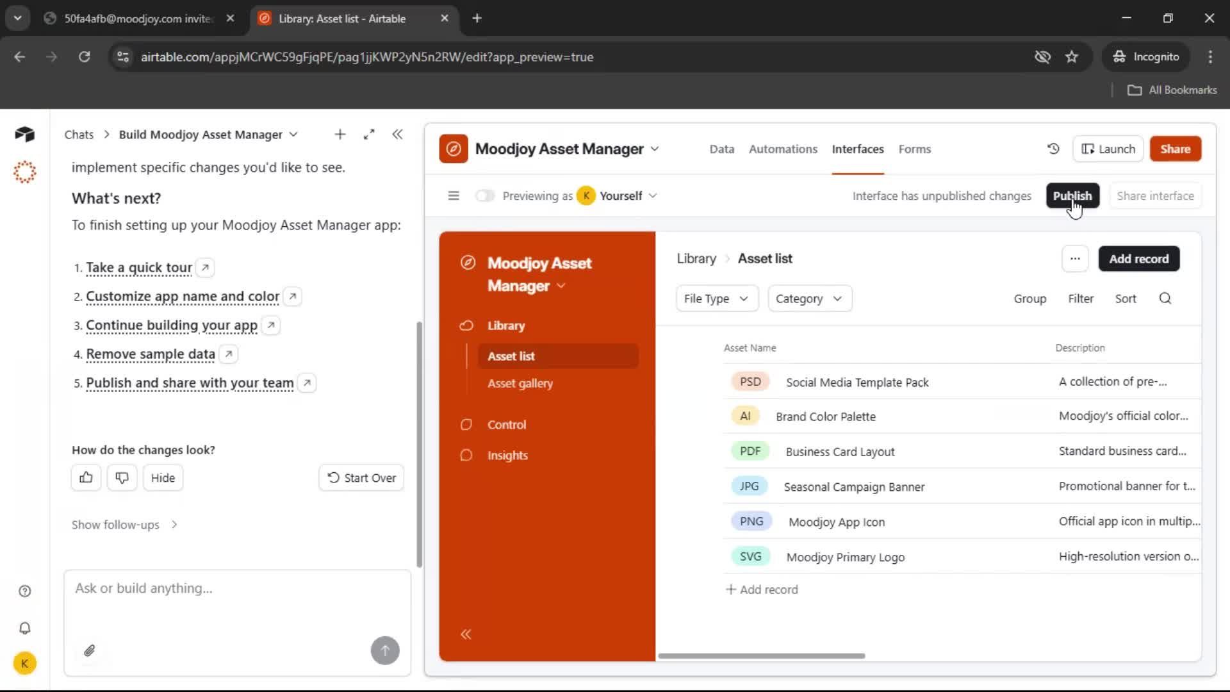Open the Category filter dropdown
Screen dimensions: 1230x692
click(x=810, y=299)
